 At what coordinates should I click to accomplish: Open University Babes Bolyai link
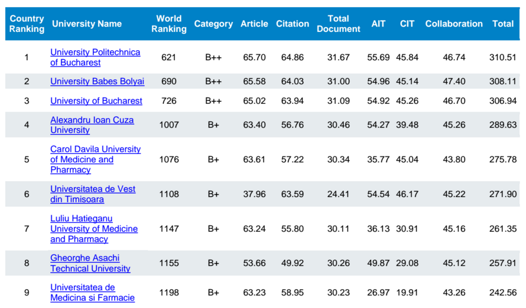(x=98, y=81)
